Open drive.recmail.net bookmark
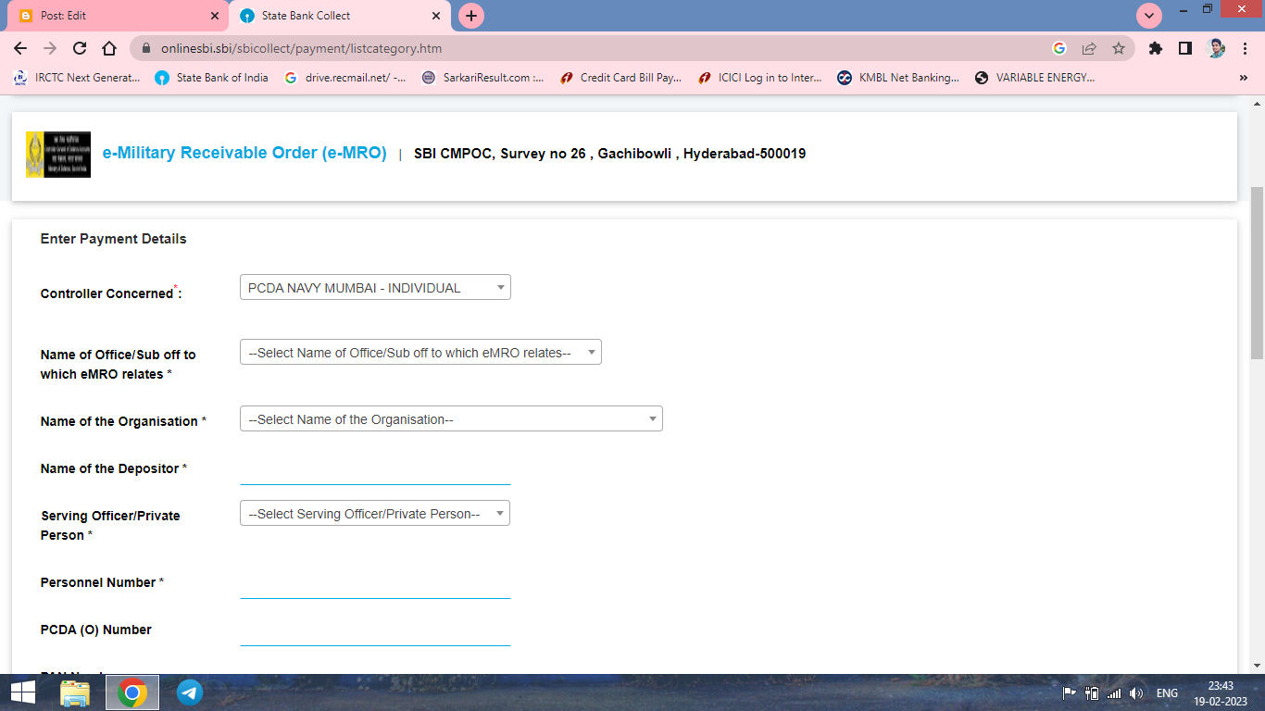This screenshot has height=711, width=1265. pos(344,78)
